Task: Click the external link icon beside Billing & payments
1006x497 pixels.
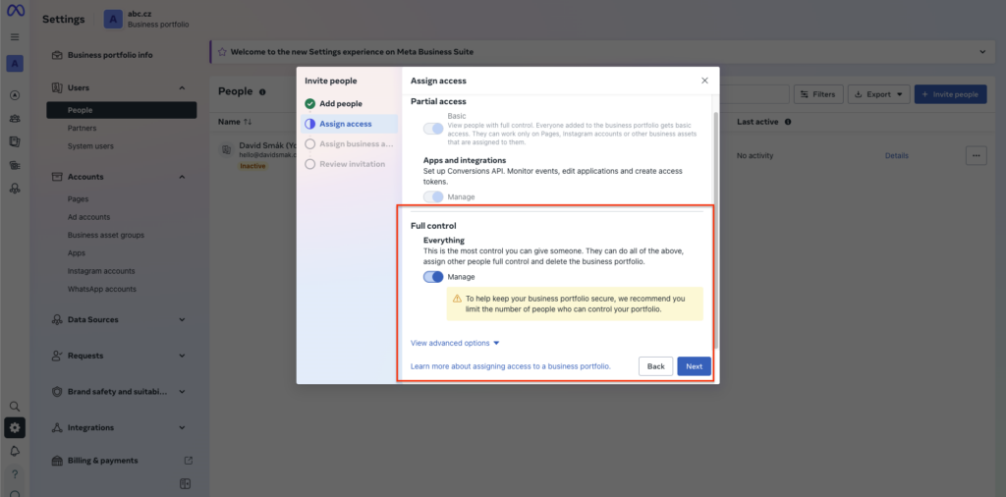Action: point(188,461)
